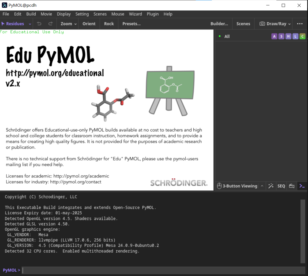The width and height of the screenshot is (308, 276).
Task: Click the 3-Button Viewing label
Action: coord(240,186)
